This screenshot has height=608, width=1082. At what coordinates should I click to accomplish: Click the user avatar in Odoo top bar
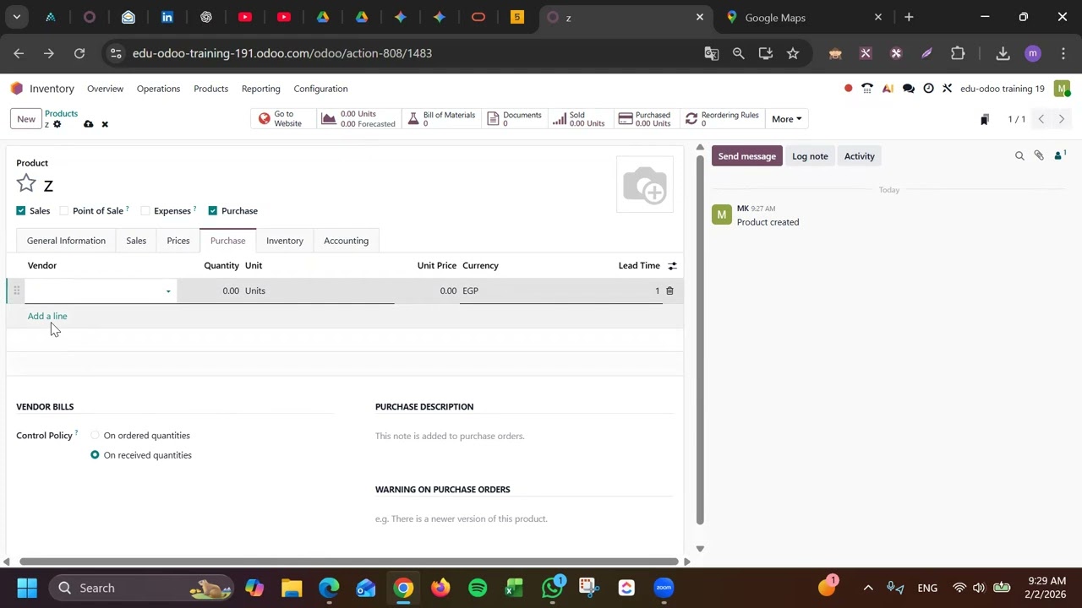[x=1062, y=89]
